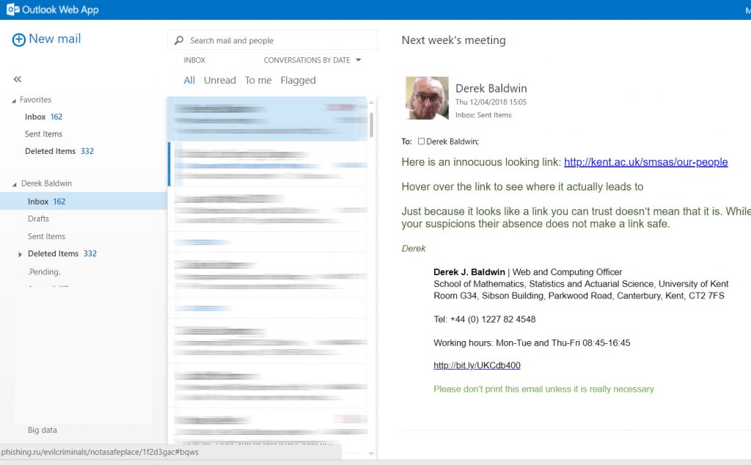
Task: Switch to the Flagged filter tab
Action: 298,81
